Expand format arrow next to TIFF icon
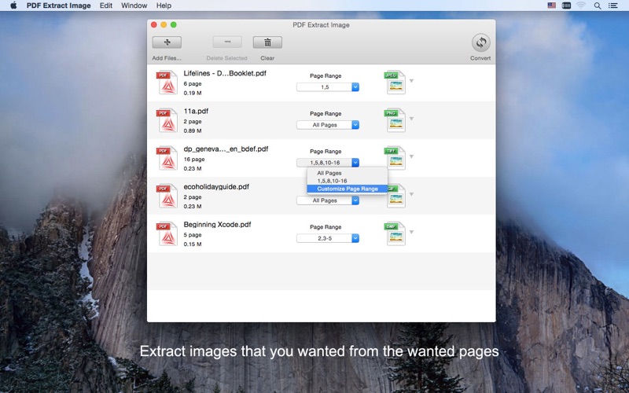This screenshot has height=393, width=629. [411, 156]
